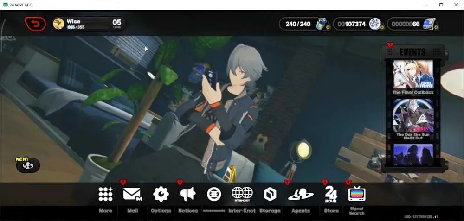Open the Storage box icon
464x221 pixels.
[x=270, y=195]
